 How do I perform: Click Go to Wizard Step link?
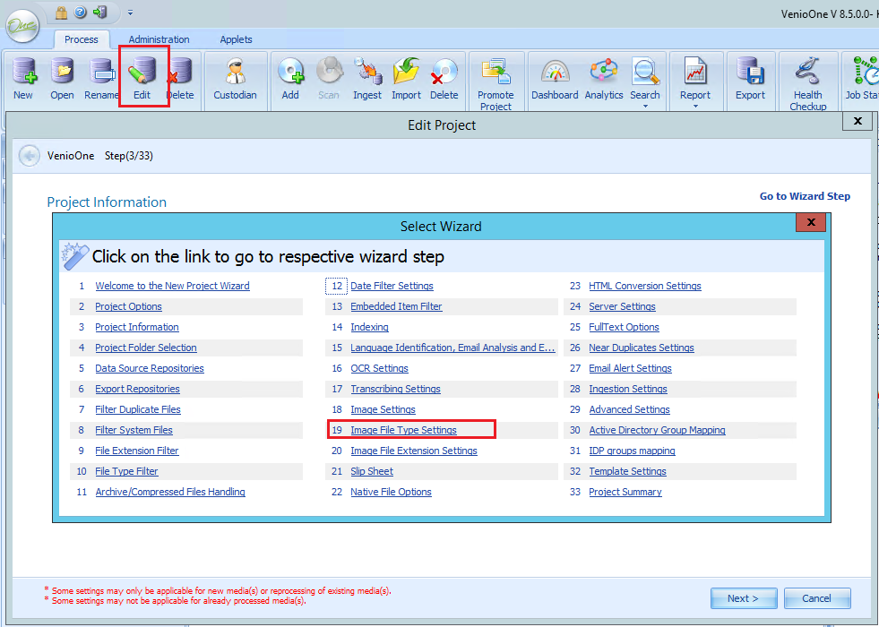coord(805,196)
